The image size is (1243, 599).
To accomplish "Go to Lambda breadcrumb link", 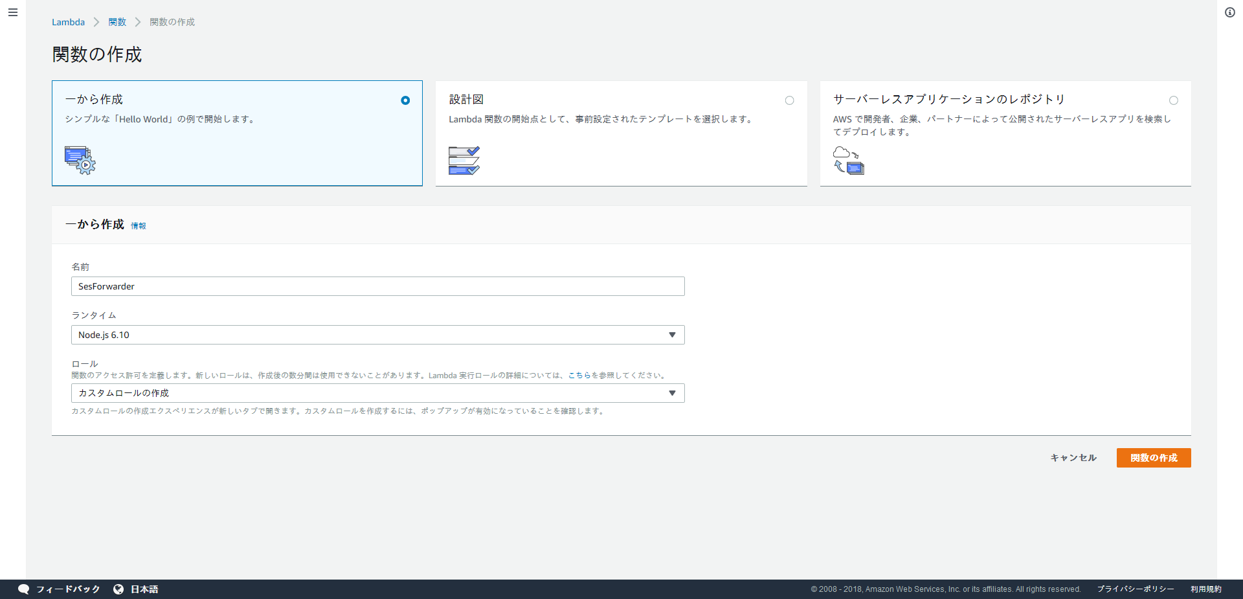I will [x=68, y=22].
